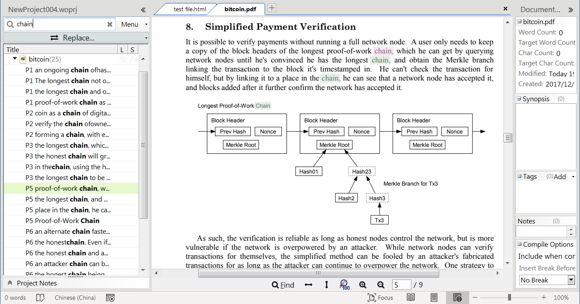Collapse the bitcoin search results tree

[x=15, y=59]
